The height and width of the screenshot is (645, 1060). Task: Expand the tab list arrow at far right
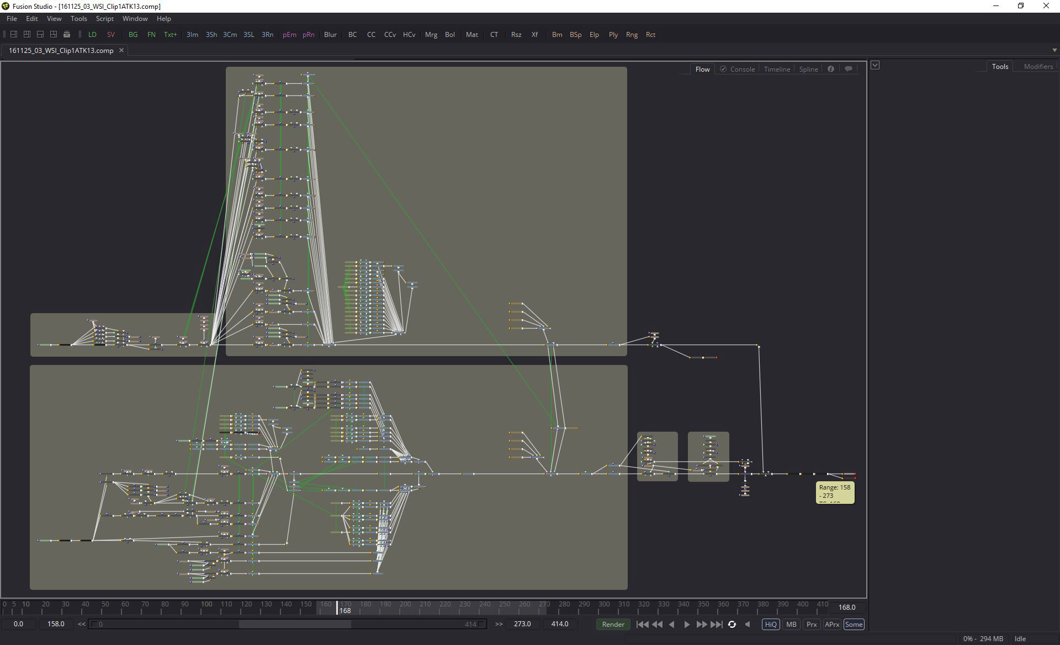coord(1054,50)
